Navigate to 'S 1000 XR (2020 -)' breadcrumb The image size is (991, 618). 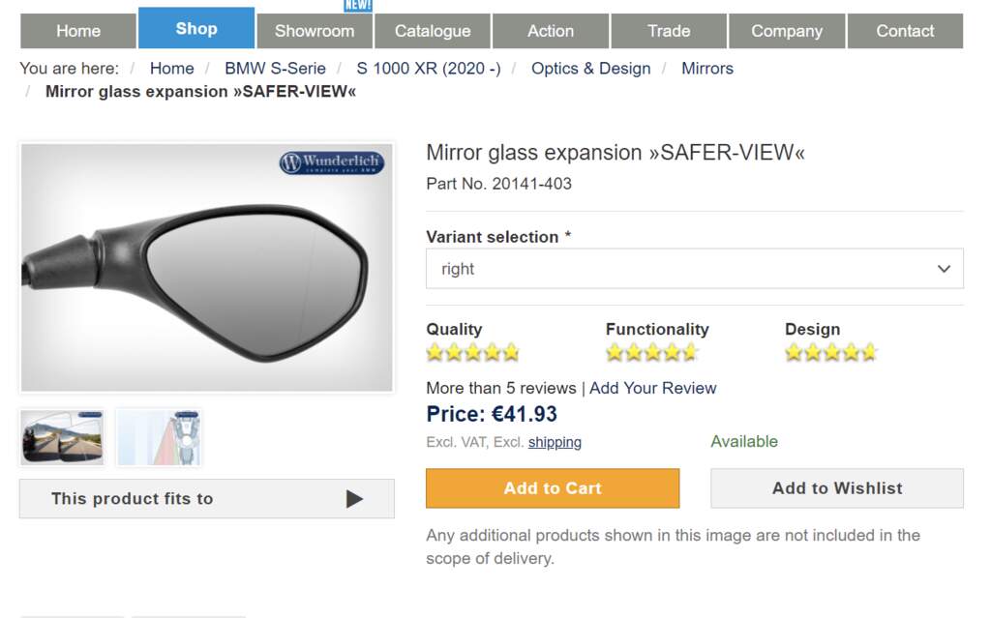pyautogui.click(x=428, y=69)
